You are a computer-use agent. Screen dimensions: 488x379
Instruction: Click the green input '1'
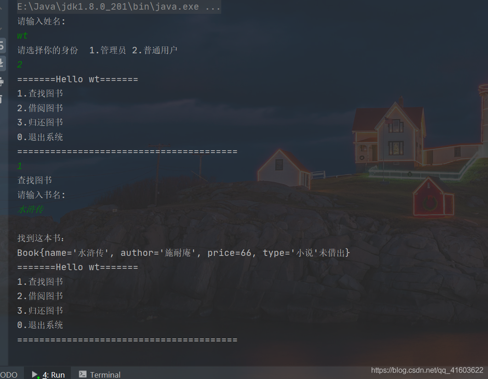pyautogui.click(x=20, y=166)
